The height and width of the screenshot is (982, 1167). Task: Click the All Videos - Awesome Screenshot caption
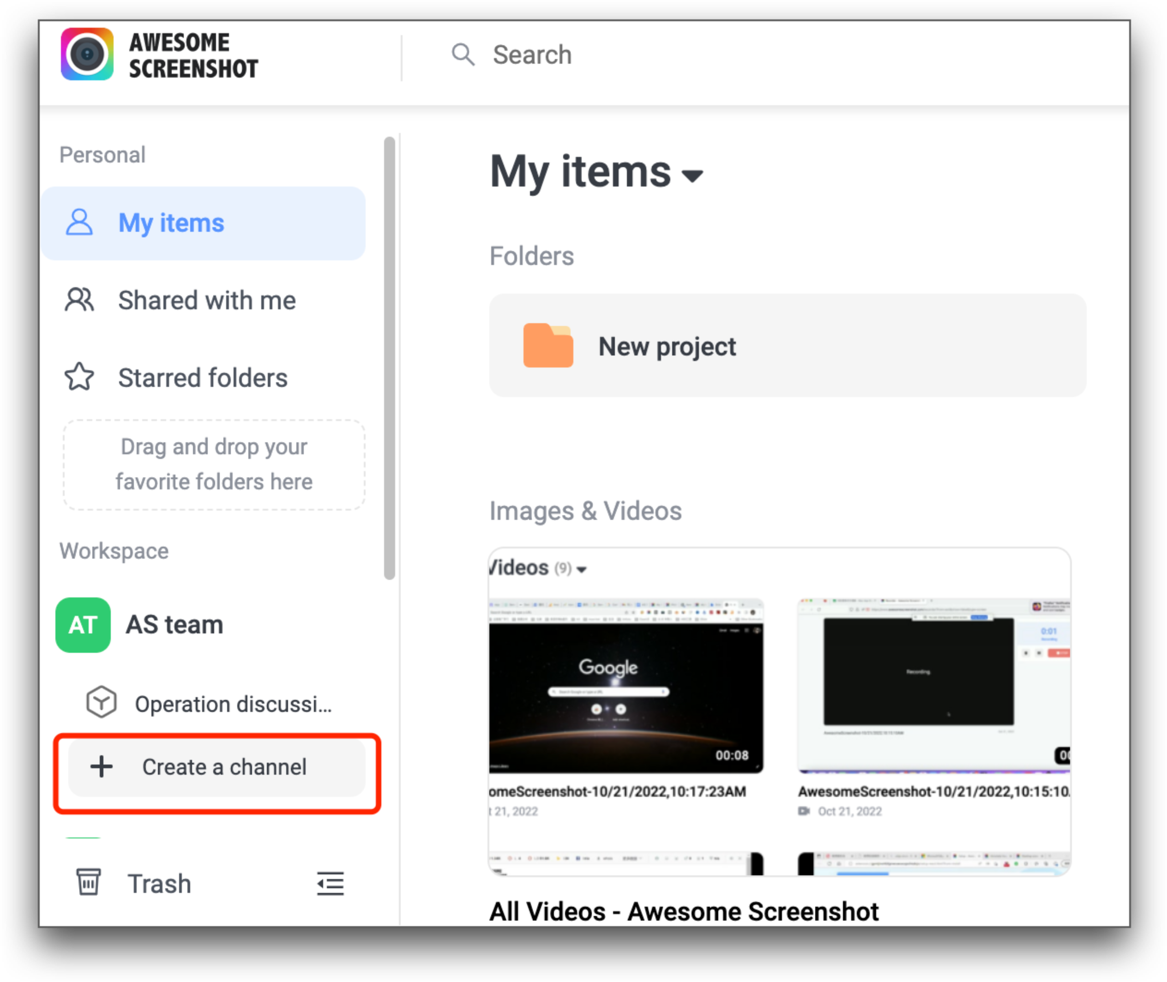point(684,912)
